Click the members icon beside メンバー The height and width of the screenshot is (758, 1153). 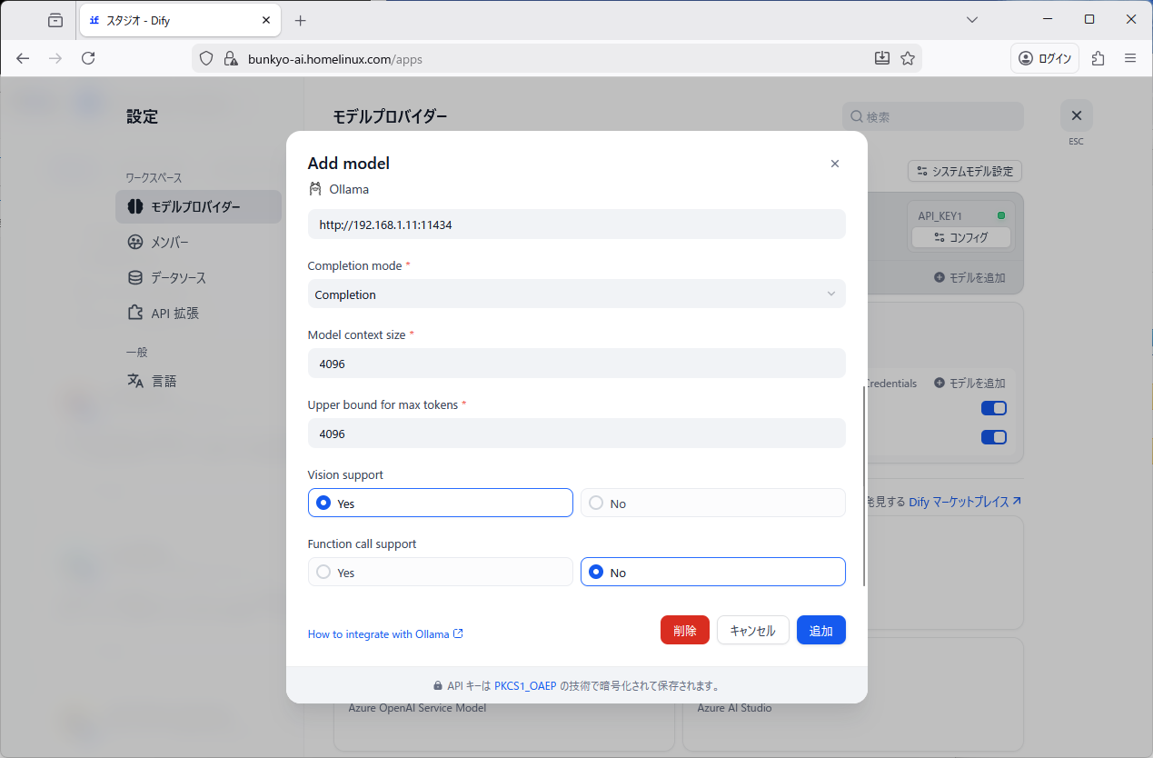coord(135,242)
